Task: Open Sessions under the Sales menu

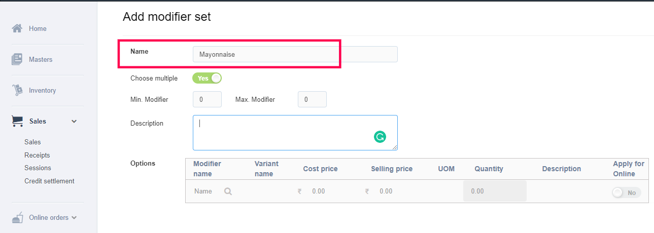Action: pyautogui.click(x=38, y=168)
